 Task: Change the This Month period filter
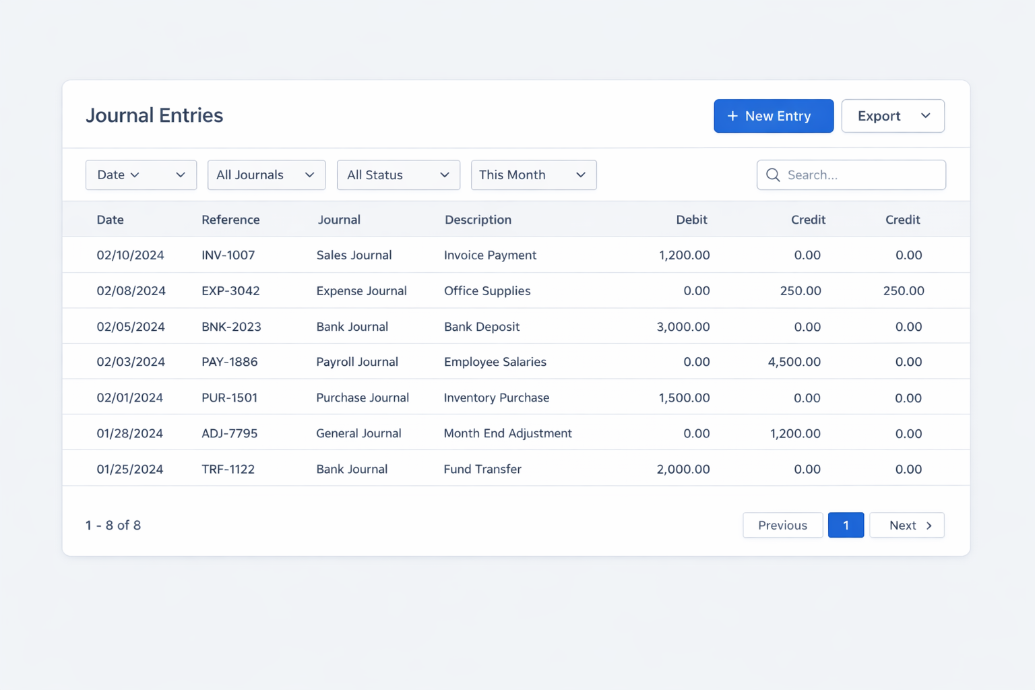click(533, 175)
